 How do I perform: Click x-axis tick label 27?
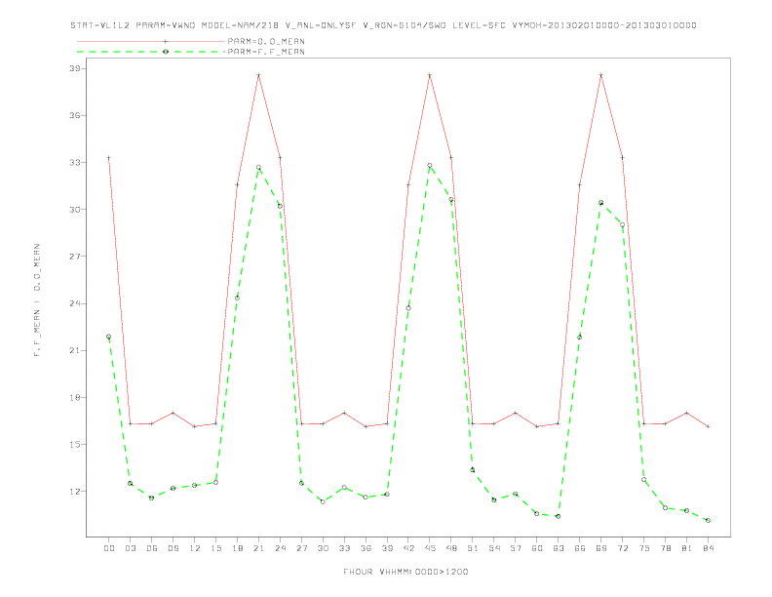[301, 548]
